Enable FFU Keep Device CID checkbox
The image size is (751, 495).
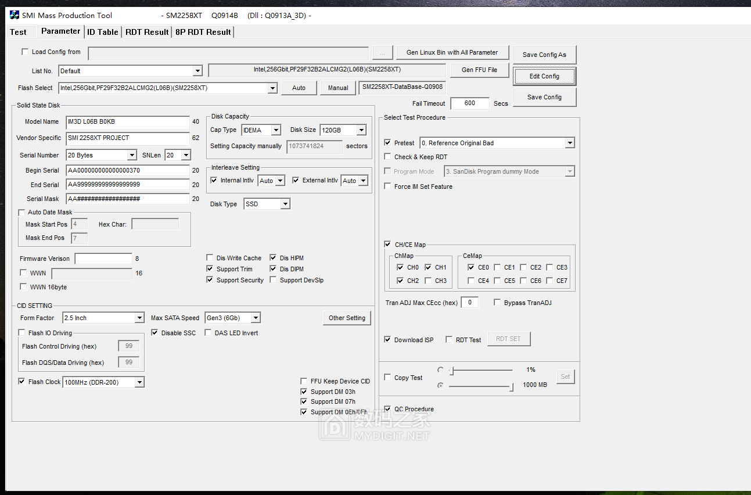click(x=304, y=381)
